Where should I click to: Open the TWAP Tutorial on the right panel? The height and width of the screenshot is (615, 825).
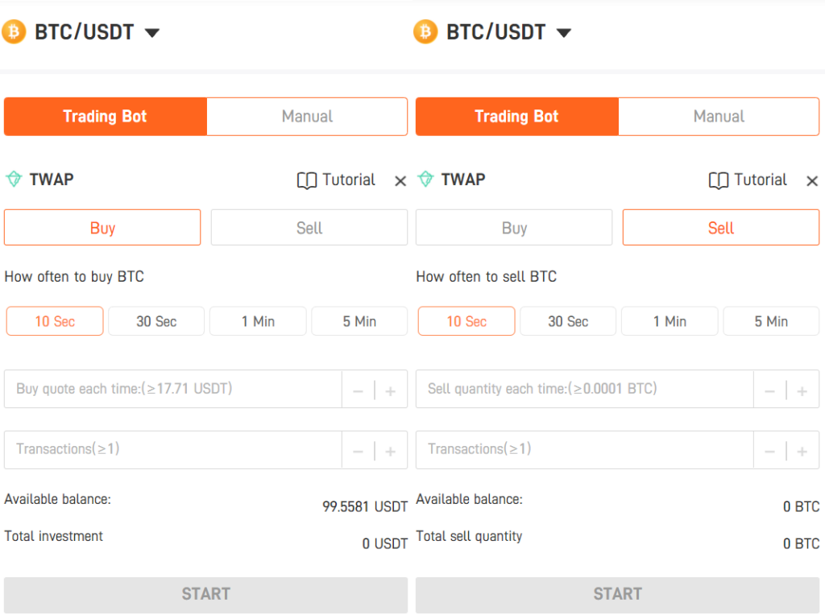[x=748, y=180]
